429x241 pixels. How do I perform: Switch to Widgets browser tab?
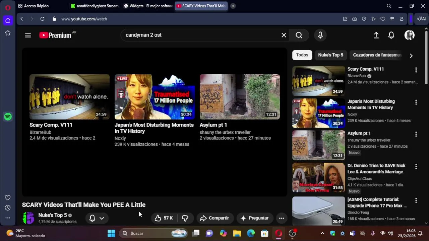(x=148, y=6)
